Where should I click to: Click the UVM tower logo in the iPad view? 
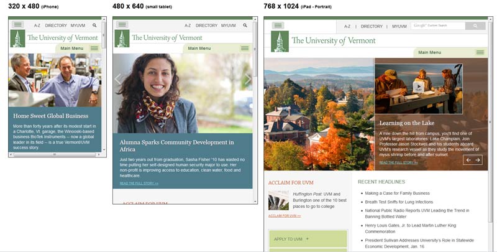click(280, 41)
